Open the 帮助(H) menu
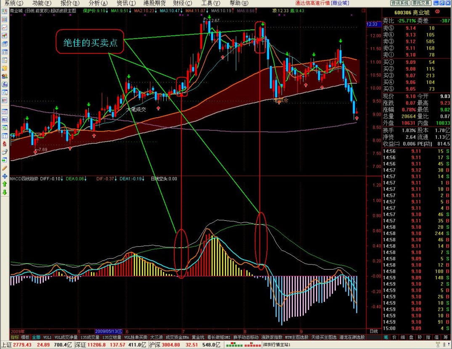452x349 pixels. pos(239,3)
